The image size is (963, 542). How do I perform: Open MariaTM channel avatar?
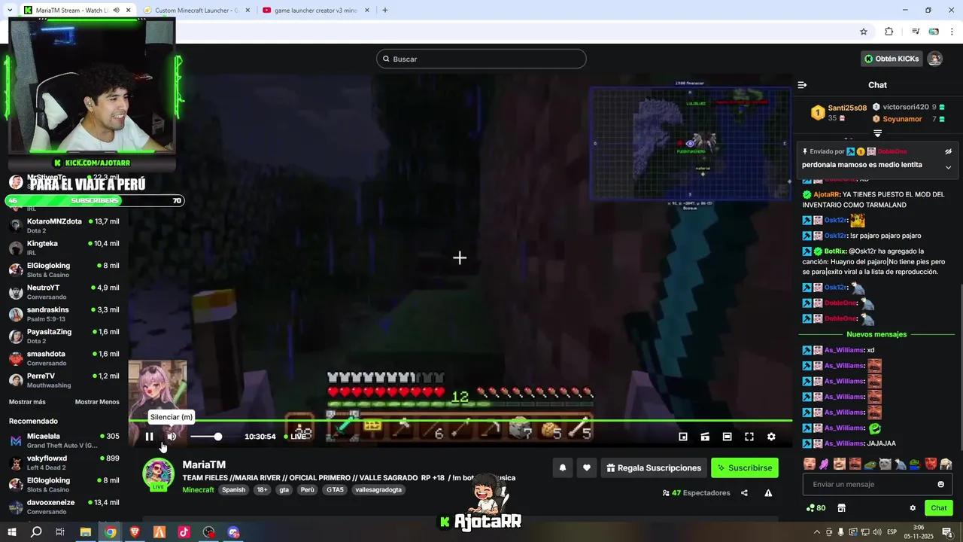tap(159, 473)
